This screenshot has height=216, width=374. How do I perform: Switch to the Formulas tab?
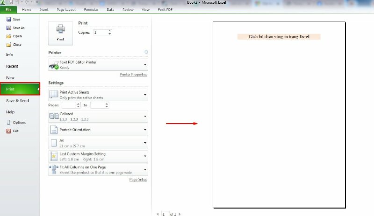[x=91, y=9]
